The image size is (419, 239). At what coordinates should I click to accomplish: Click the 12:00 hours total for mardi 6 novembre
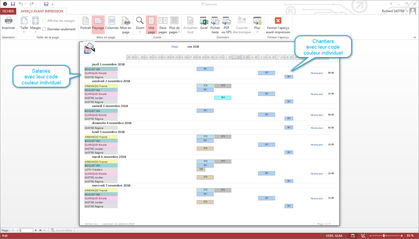tap(331, 173)
